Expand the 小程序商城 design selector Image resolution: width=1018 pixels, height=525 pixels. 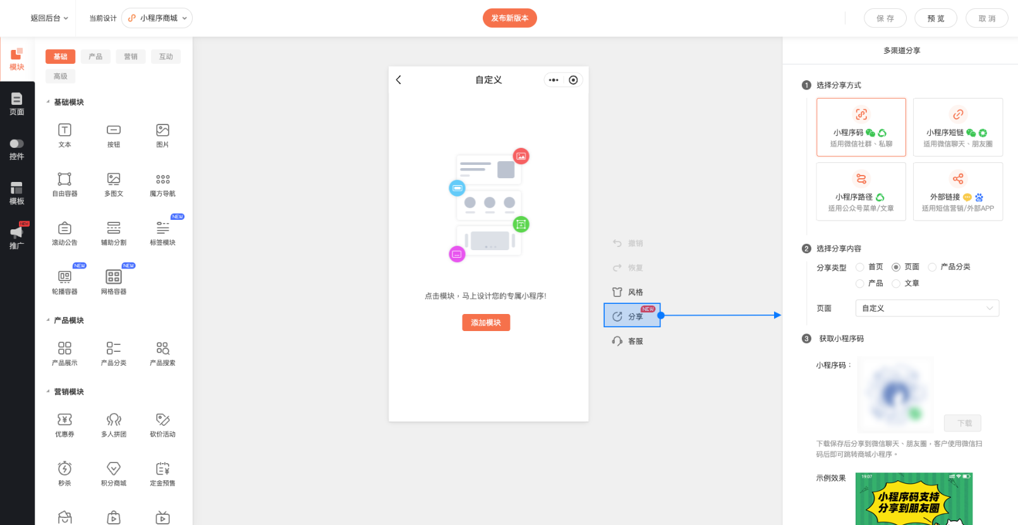[x=157, y=18]
